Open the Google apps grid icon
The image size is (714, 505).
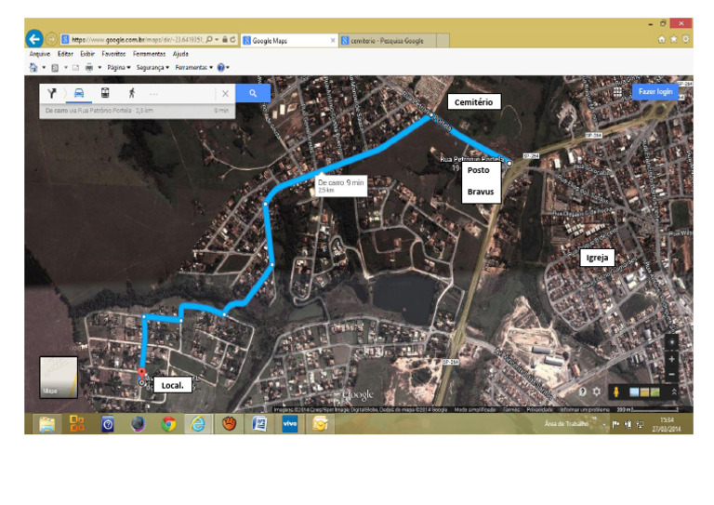[x=617, y=91]
